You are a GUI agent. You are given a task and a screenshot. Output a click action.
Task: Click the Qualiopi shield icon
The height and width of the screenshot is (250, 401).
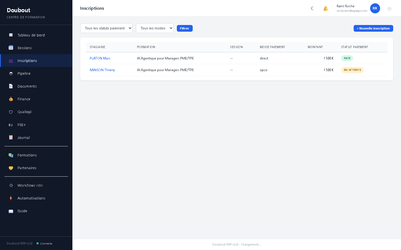(x=11, y=112)
